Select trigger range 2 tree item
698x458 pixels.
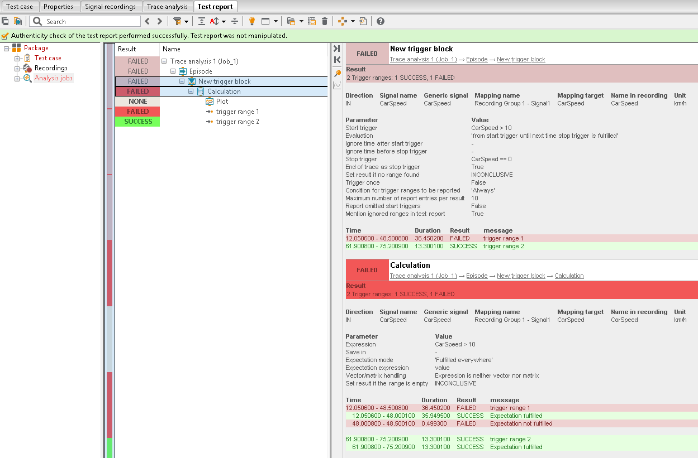pos(238,122)
